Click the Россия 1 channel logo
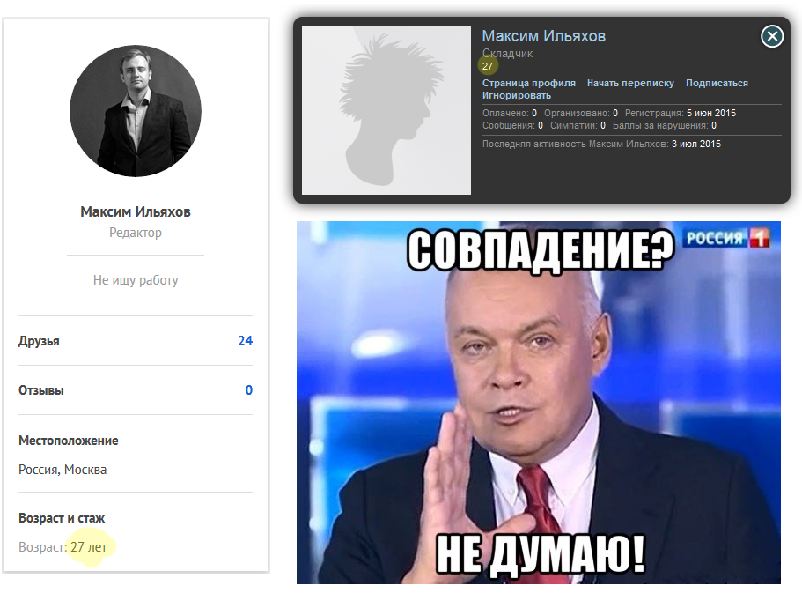 coord(726,238)
